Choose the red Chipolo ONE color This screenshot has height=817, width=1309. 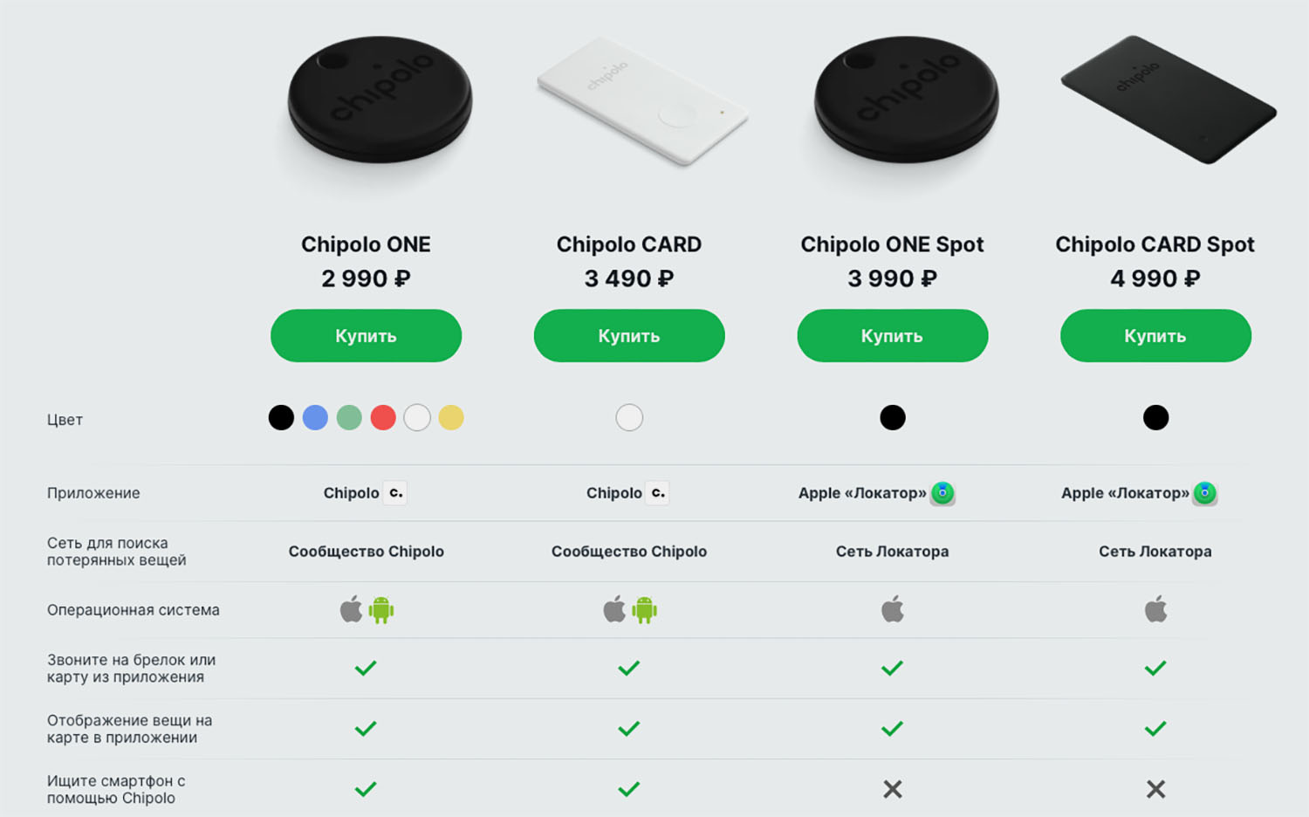pos(383,418)
